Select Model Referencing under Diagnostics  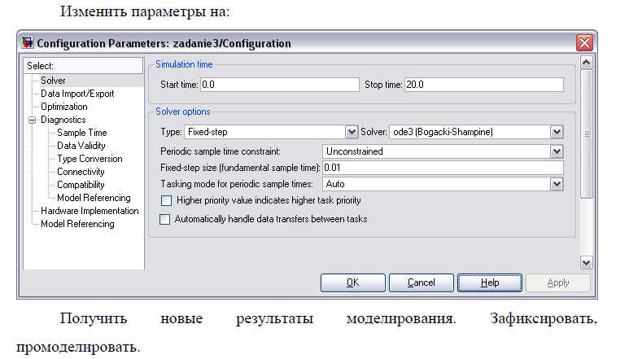tap(94, 198)
